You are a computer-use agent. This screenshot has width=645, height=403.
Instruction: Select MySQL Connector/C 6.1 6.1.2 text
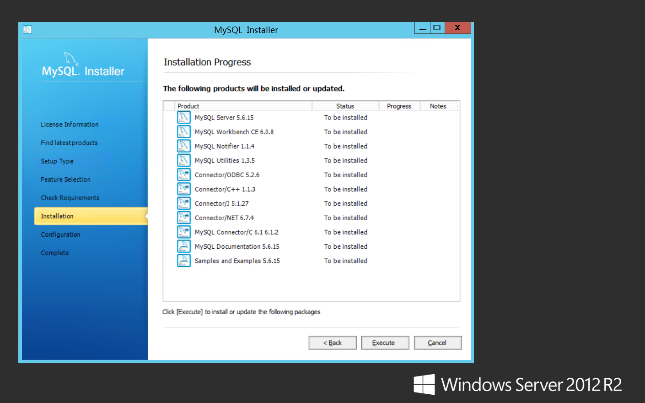pos(236,232)
